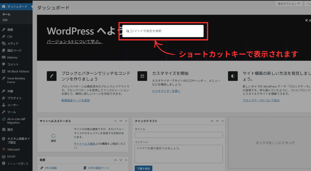
Task: Click the 外観 paintbrush icon
Action: click(3, 91)
